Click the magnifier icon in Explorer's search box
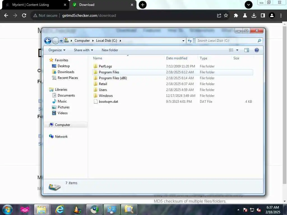The image size is (287, 215). click(x=259, y=41)
